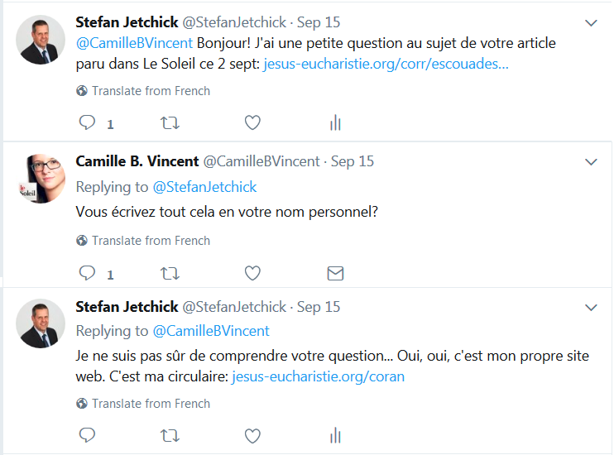Reply to Camille B. Vincent's tweet
614x455 pixels.
coord(87,273)
